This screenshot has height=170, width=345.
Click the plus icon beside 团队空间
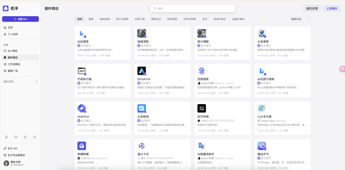click(37, 81)
